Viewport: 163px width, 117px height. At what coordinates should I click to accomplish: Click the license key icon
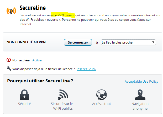pyautogui.click(x=9, y=69)
